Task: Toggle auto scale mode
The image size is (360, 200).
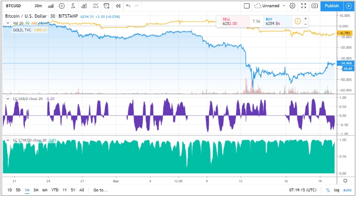Action: click(x=347, y=190)
